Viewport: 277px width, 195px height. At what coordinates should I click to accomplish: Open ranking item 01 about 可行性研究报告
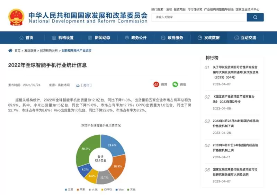(235, 72)
